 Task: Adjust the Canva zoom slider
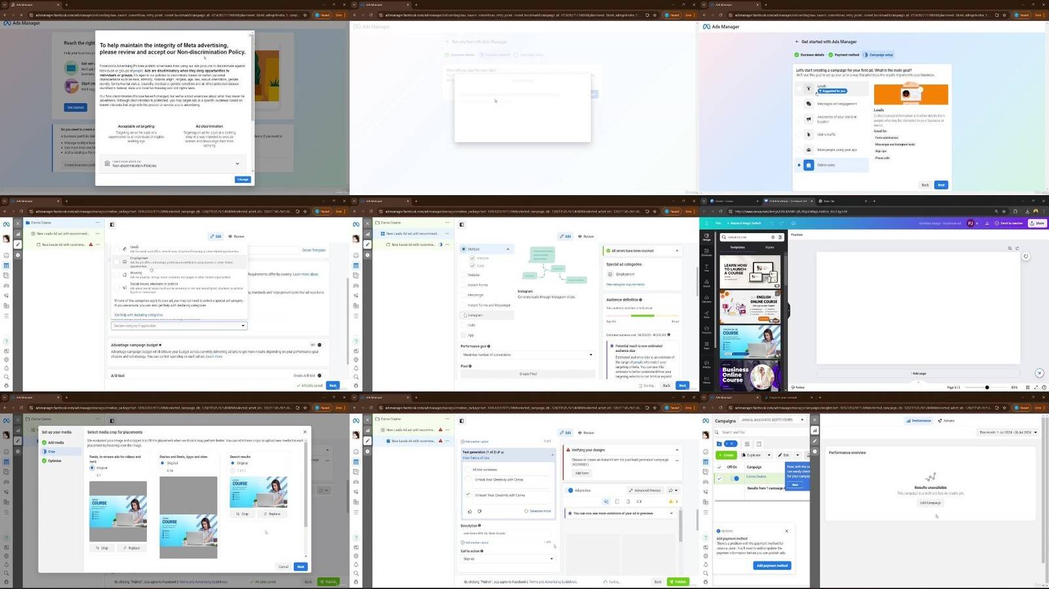pyautogui.click(x=987, y=387)
